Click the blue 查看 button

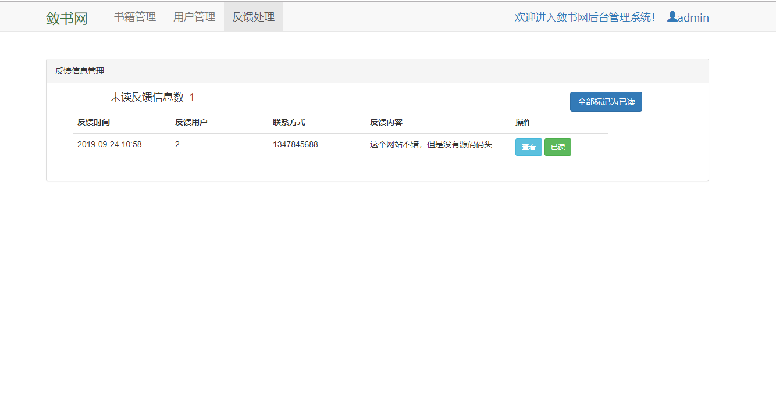coord(528,147)
